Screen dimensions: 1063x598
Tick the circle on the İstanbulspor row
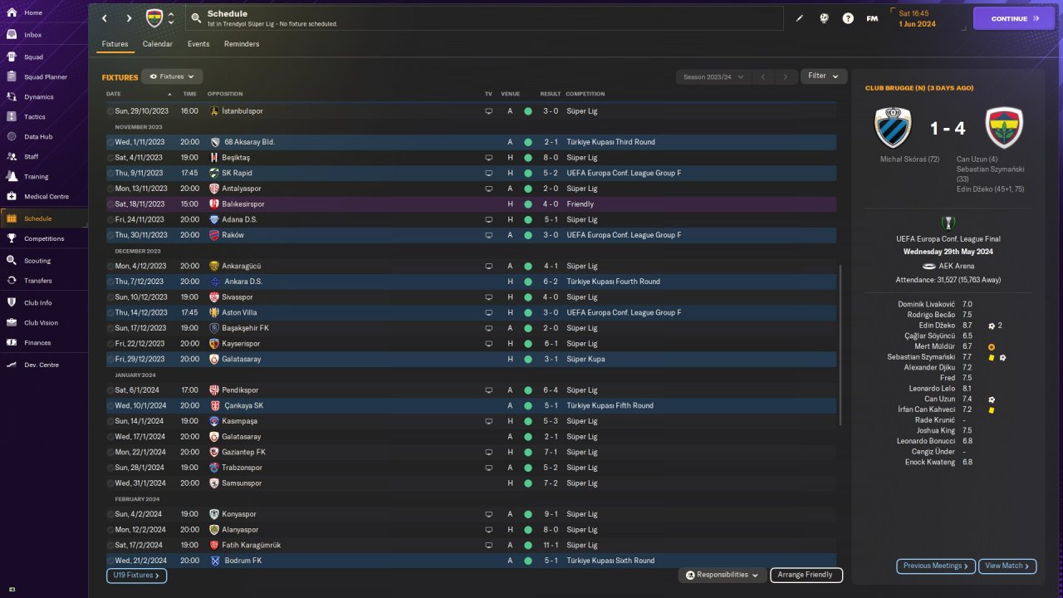click(x=111, y=111)
